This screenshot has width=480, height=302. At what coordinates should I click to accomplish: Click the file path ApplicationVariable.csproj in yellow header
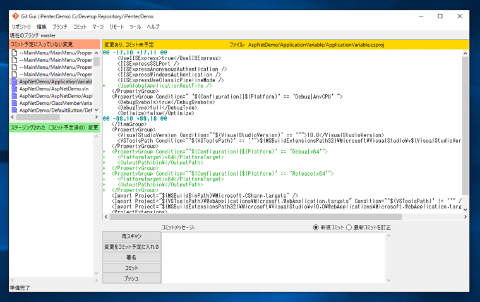tap(316, 45)
